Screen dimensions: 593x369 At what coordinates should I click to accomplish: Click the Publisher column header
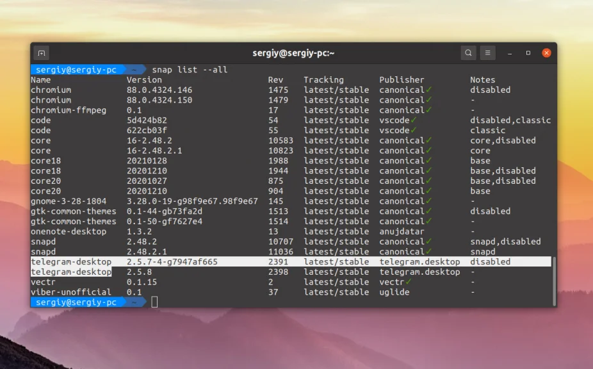click(402, 79)
